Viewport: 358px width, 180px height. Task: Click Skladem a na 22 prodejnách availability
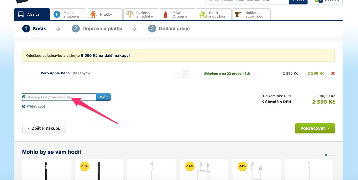(x=227, y=74)
